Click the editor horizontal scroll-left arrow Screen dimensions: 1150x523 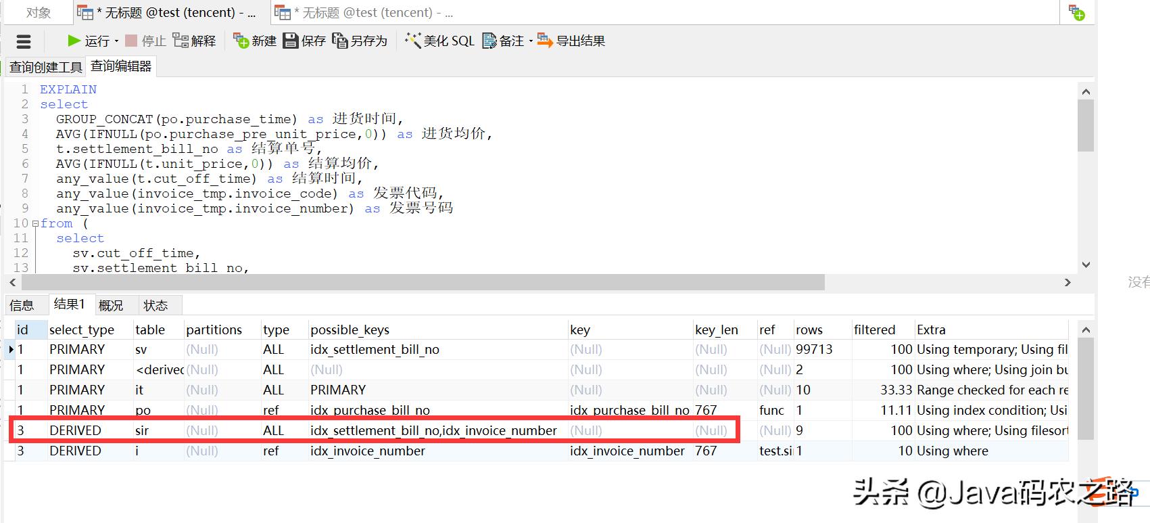click(x=13, y=282)
